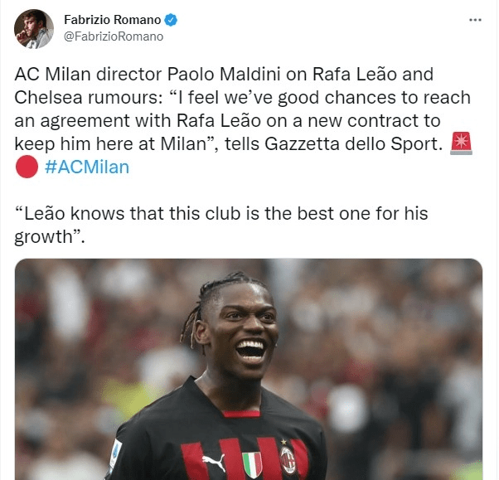This screenshot has height=480, width=499.
Task: Click the blue verified badge
Action: pos(171,20)
